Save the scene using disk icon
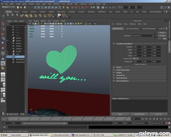171x137 pixels. 25,7
